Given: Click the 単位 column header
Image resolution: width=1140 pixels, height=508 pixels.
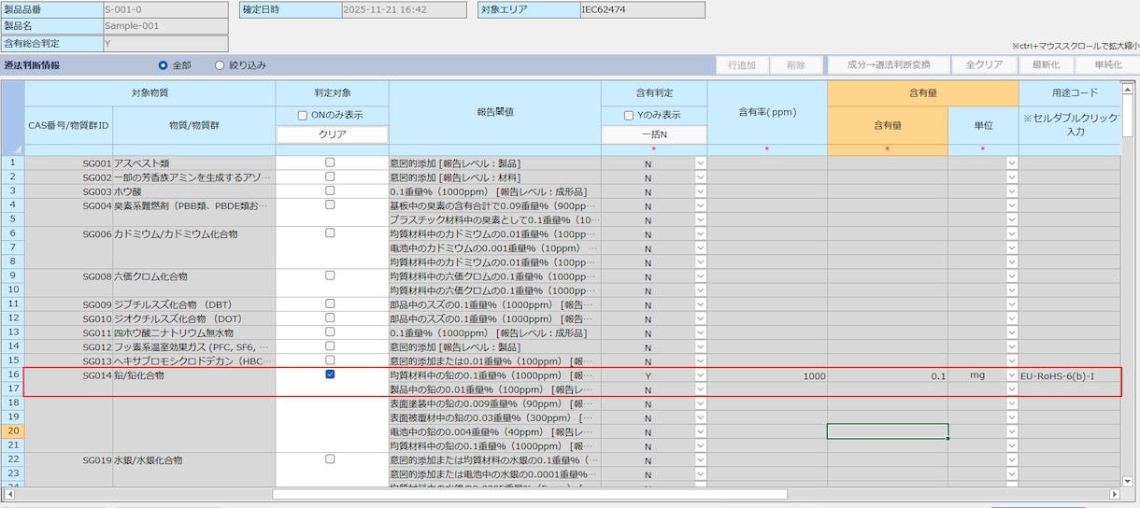Looking at the screenshot, I should tap(983, 125).
